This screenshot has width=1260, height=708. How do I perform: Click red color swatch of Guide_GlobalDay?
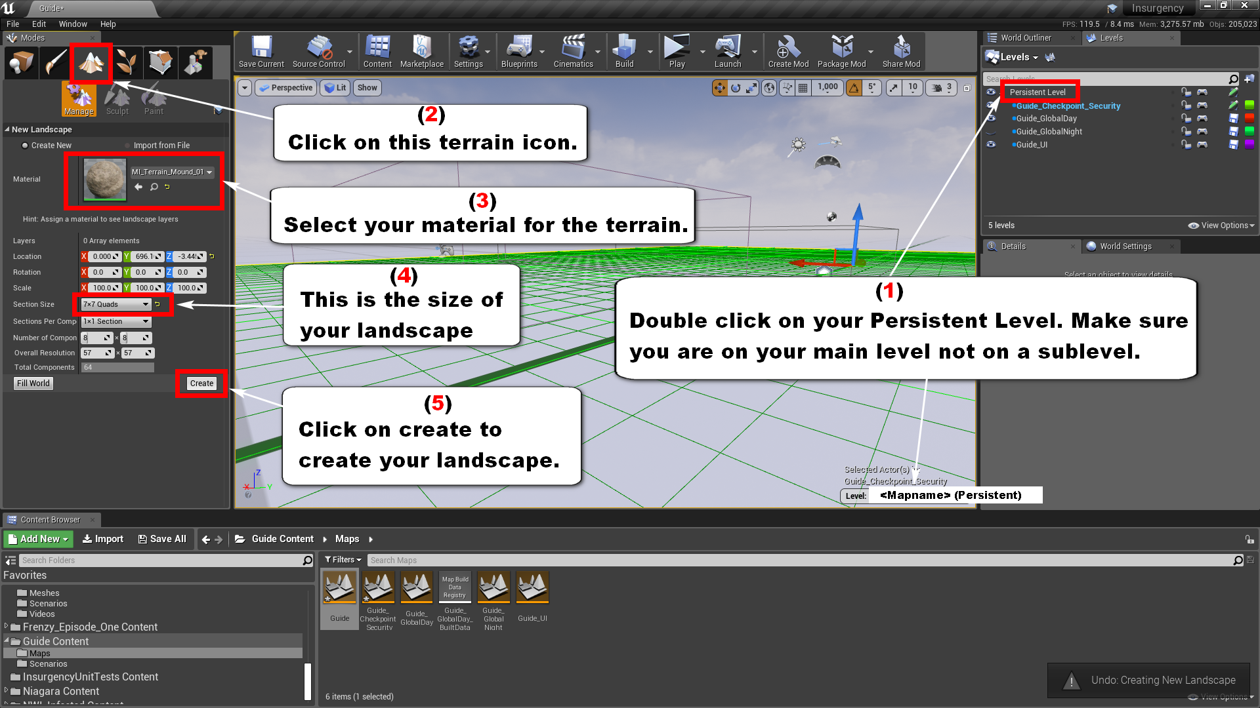(x=1249, y=119)
